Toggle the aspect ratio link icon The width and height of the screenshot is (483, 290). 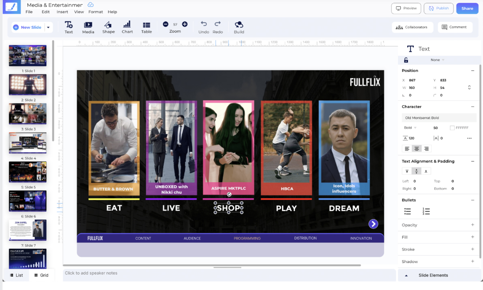coord(469,88)
